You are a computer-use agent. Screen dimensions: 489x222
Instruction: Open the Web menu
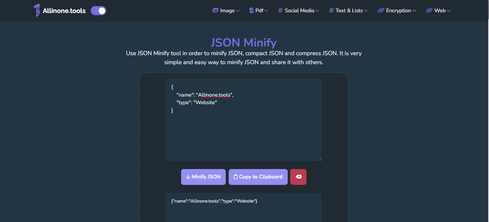pyautogui.click(x=438, y=10)
